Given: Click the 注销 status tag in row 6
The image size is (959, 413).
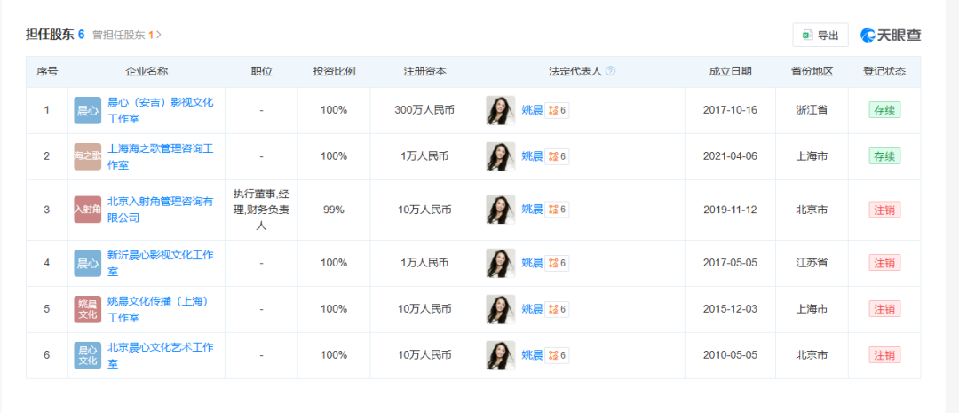Looking at the screenshot, I should point(884,355).
